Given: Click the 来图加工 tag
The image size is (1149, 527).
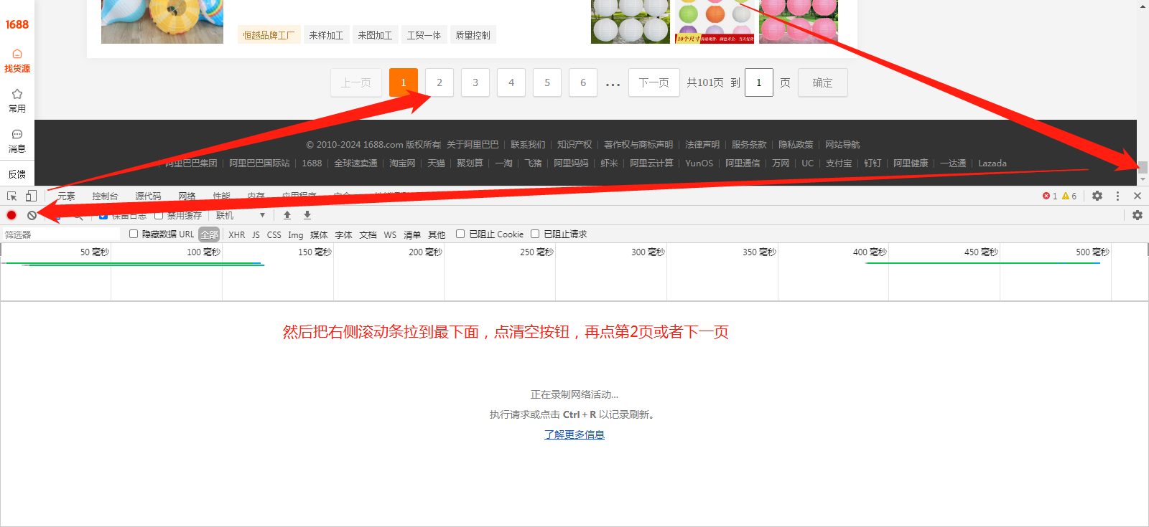Looking at the screenshot, I should (375, 35).
